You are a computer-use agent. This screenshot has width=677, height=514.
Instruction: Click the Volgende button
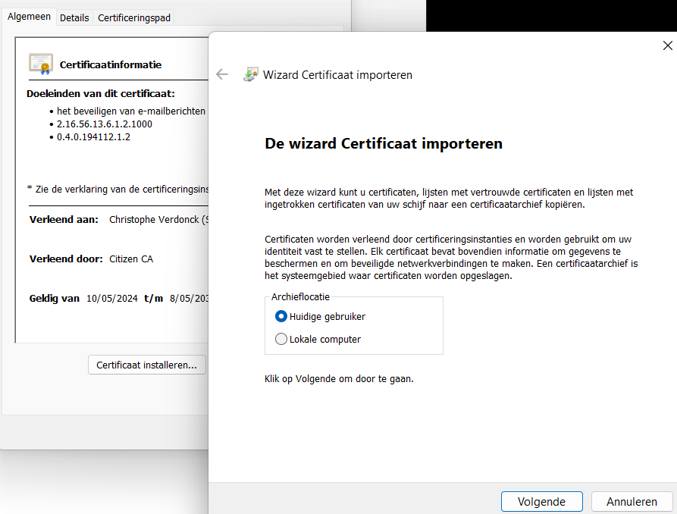[x=541, y=501]
